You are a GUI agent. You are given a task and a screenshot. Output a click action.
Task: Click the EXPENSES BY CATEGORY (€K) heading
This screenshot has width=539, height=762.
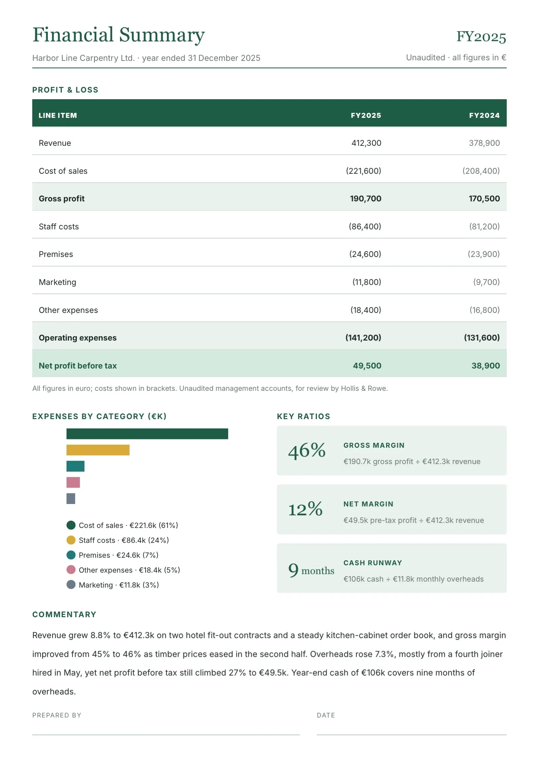pos(99,416)
